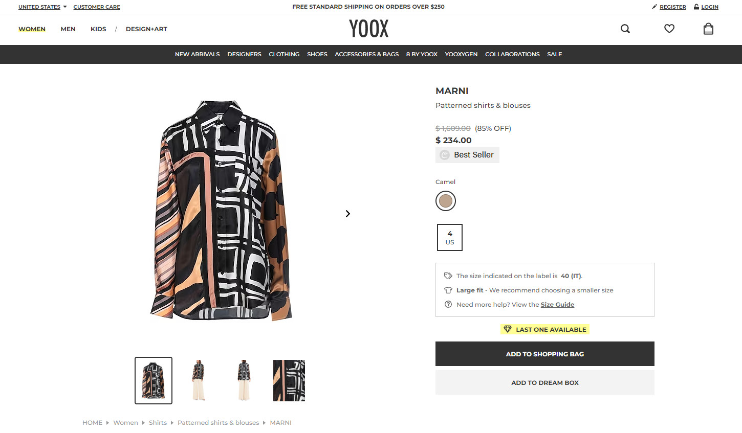Open the wishlist heart icon

(669, 29)
